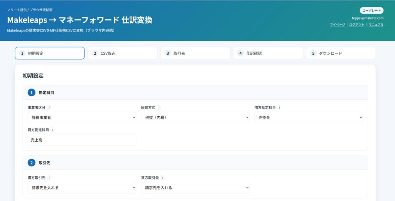Open the マニュアル link
The height and width of the screenshot is (201, 395).
(376, 25)
